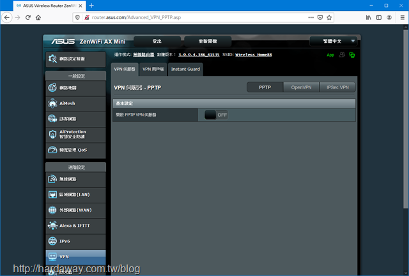This screenshot has height=276, width=409.
Task: Open a new browser tab
Action: click(91, 6)
